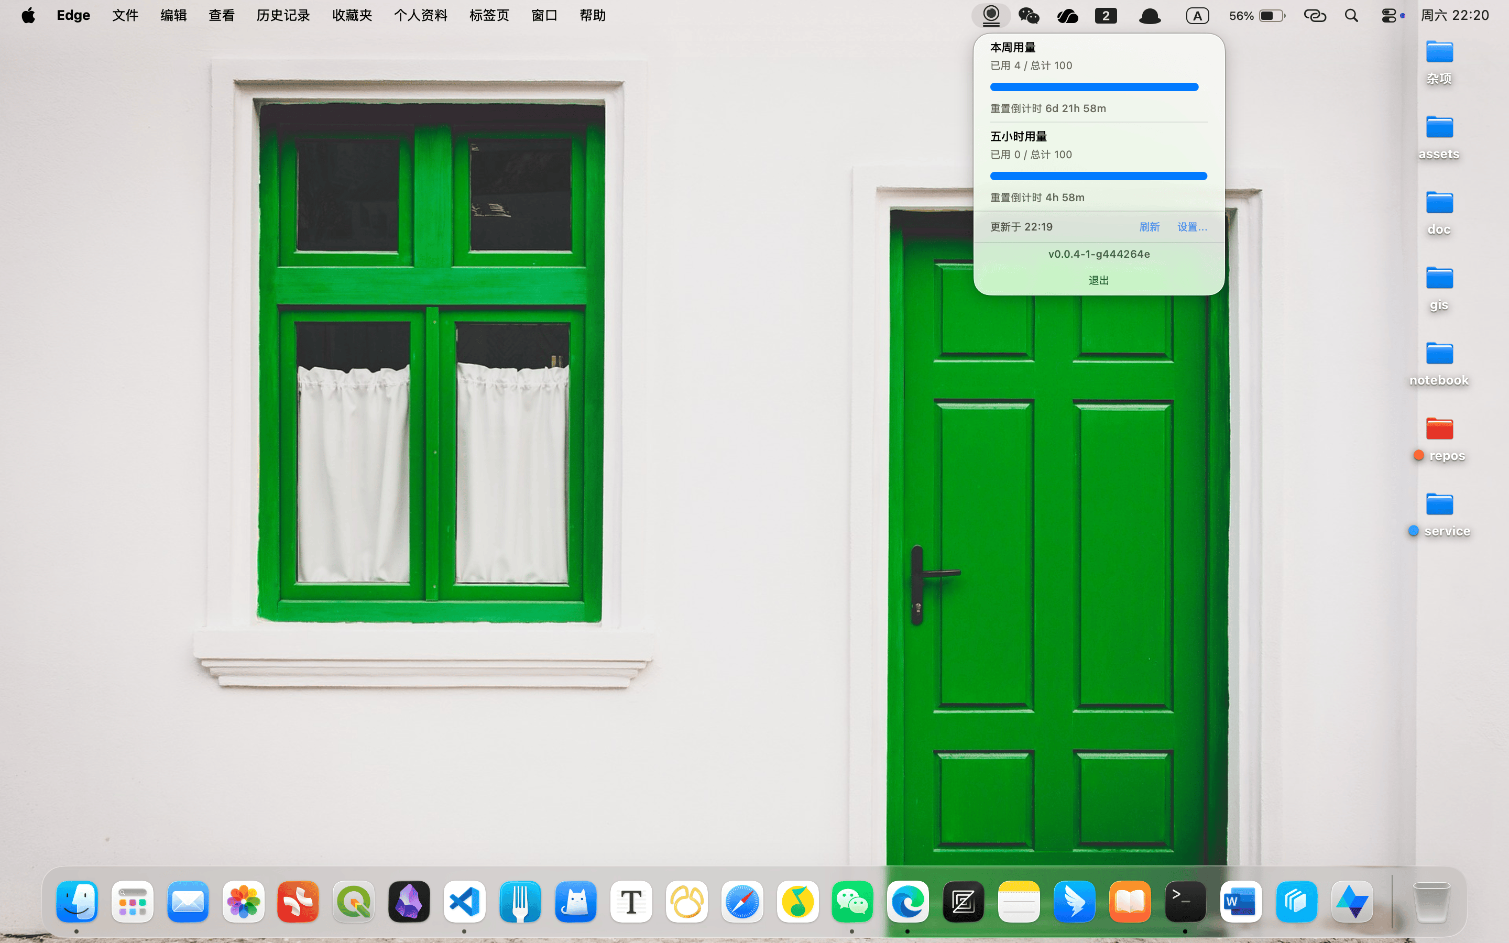Launch Microsoft Edge from the dock
Viewport: 1509px width, 943px height.
tap(908, 902)
